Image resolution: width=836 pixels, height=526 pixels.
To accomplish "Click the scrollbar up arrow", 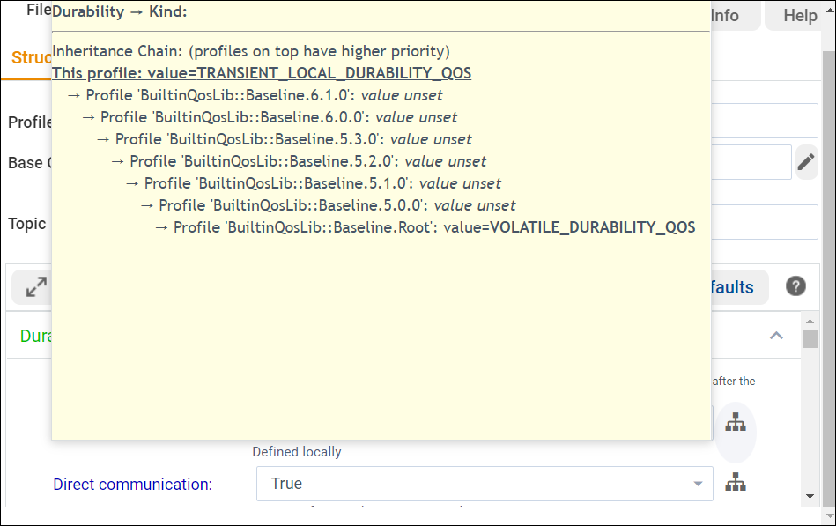I will point(810,320).
